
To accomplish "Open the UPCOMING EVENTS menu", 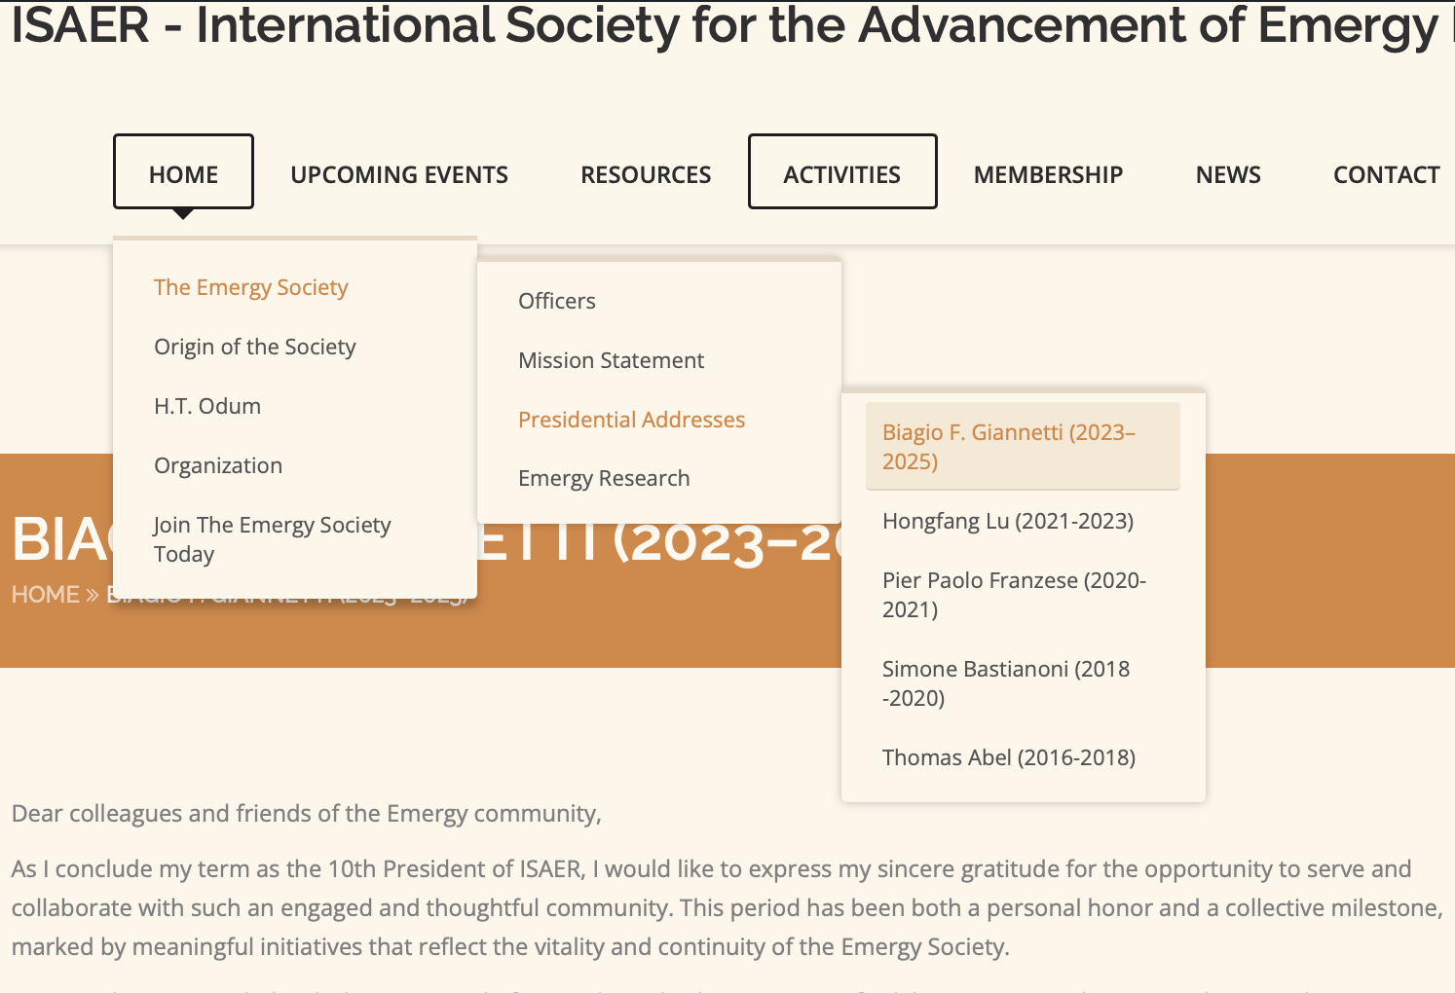I will click(x=399, y=174).
